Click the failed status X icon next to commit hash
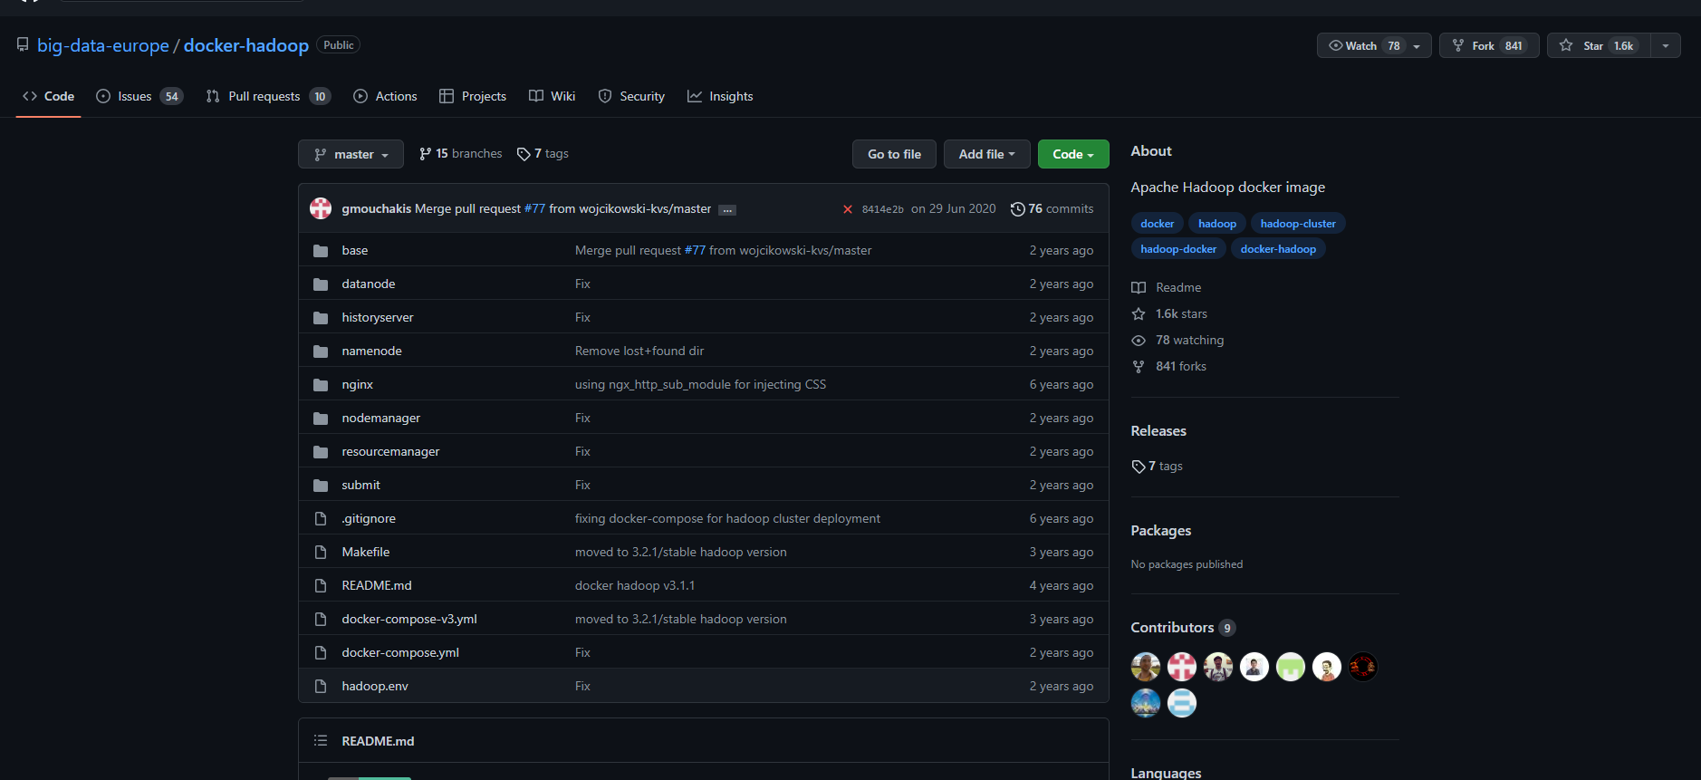This screenshot has height=780, width=1701. [x=848, y=209]
